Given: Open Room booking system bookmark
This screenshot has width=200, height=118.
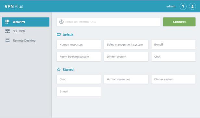Looking at the screenshot, I should pos(79,57).
